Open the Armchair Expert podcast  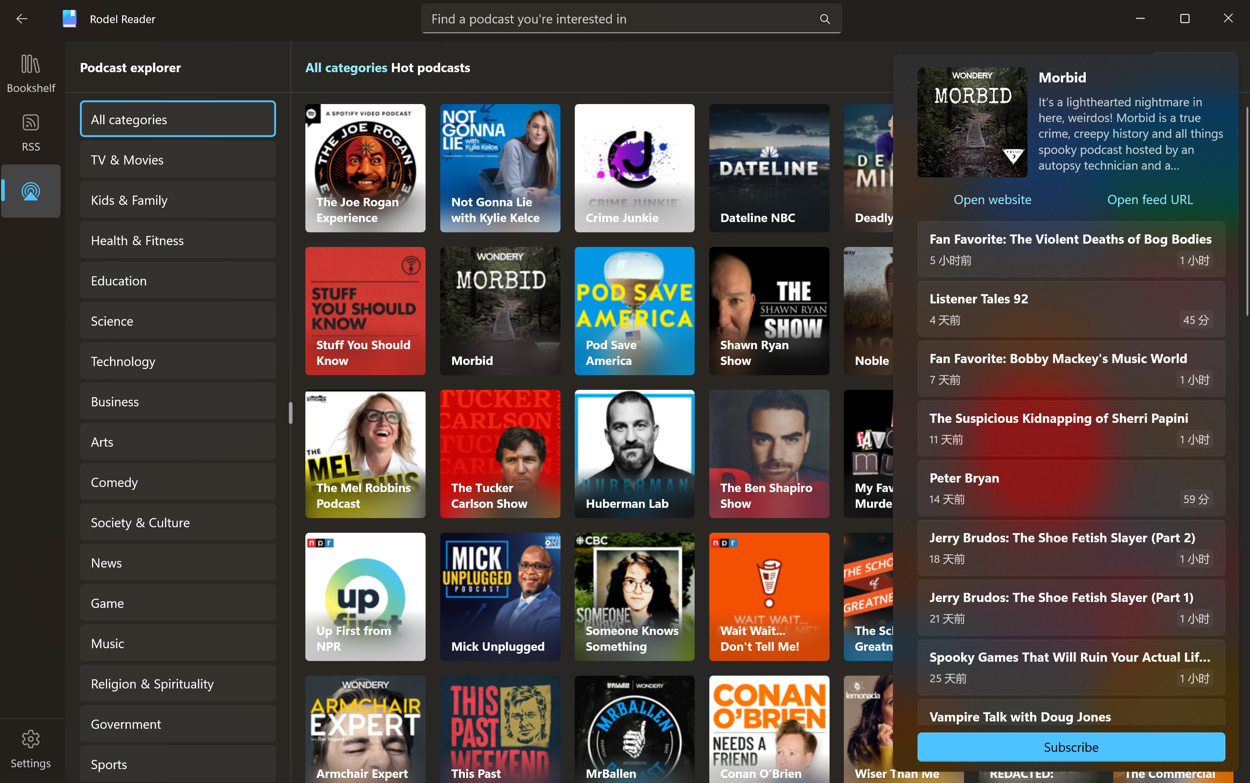pyautogui.click(x=365, y=729)
